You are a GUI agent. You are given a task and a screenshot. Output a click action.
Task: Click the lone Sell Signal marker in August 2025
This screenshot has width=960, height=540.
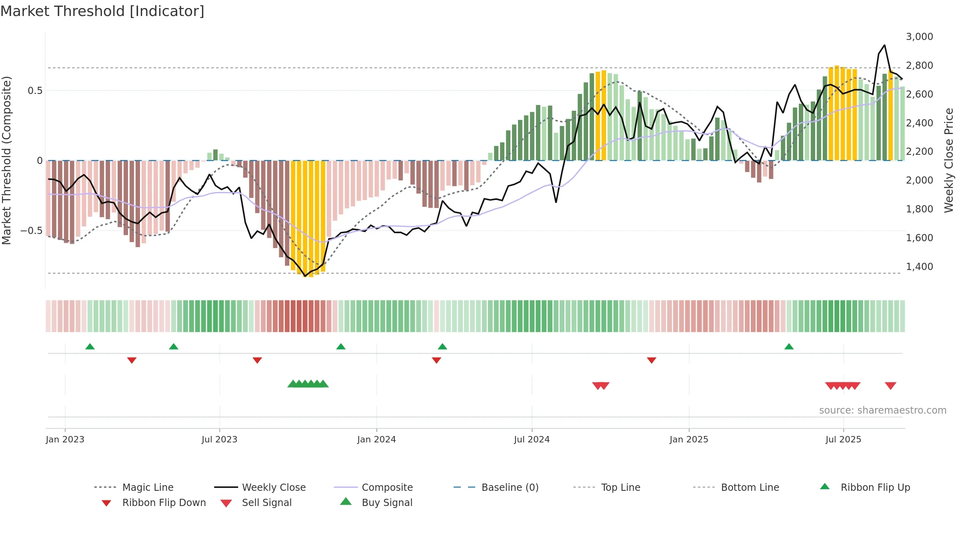click(x=890, y=386)
